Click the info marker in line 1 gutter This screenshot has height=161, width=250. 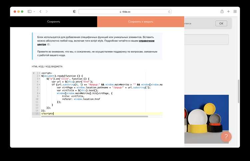33,73
